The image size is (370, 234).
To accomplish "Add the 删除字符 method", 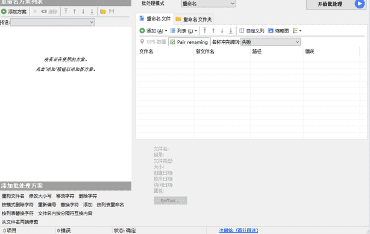I will (x=88, y=196).
